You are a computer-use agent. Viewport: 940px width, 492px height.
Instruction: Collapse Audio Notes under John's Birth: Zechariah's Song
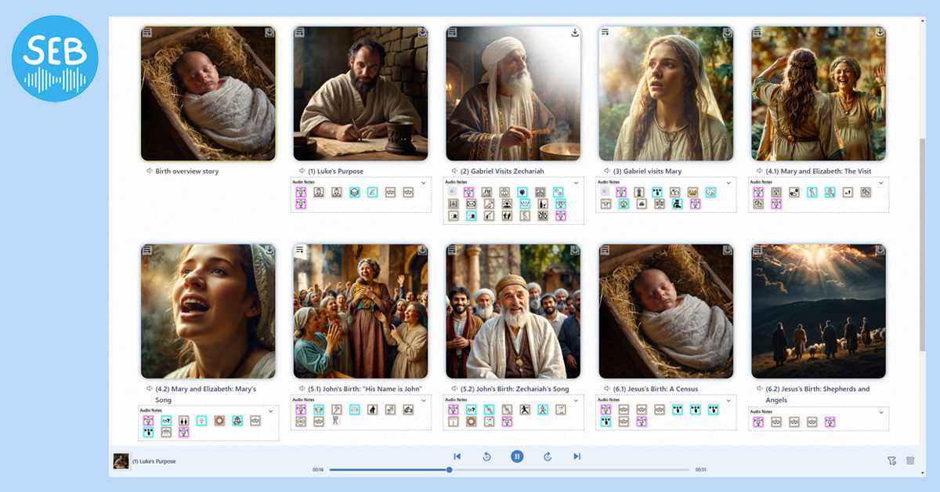coord(576,400)
